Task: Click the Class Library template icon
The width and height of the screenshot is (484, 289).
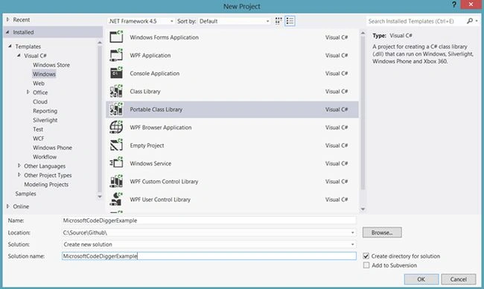Action: coord(116,92)
